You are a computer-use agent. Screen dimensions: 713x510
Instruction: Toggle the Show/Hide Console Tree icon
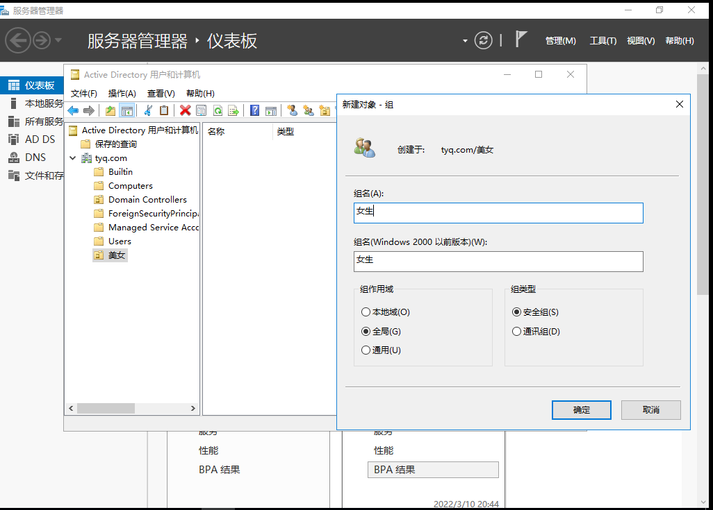(x=127, y=110)
